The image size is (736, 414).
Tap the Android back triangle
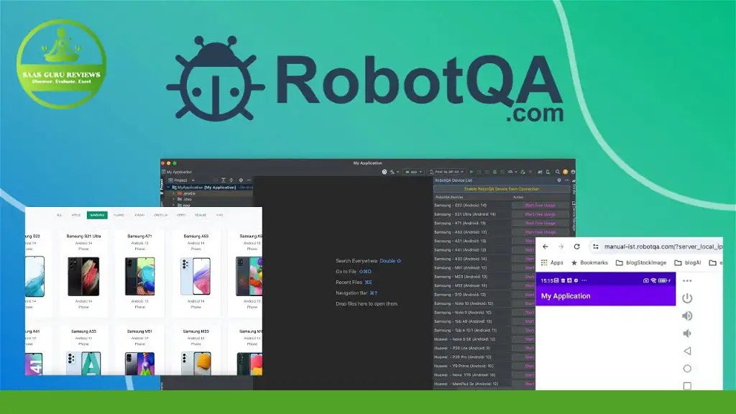(687, 351)
